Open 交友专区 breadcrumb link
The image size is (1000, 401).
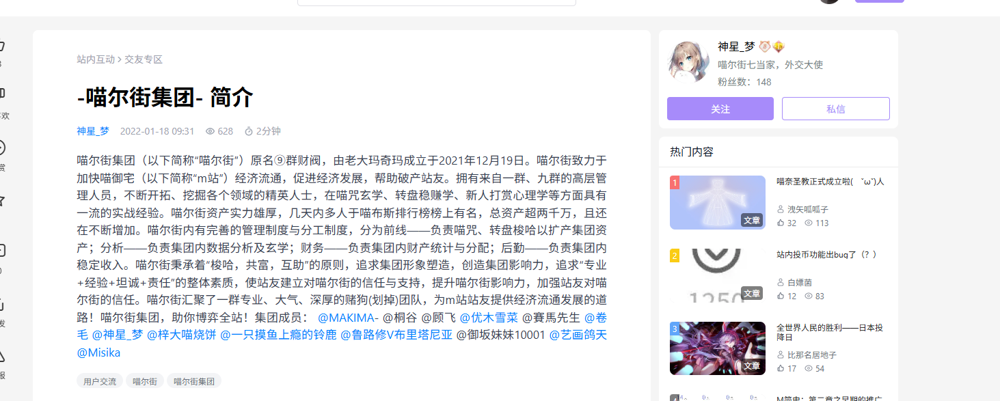pyautogui.click(x=144, y=59)
